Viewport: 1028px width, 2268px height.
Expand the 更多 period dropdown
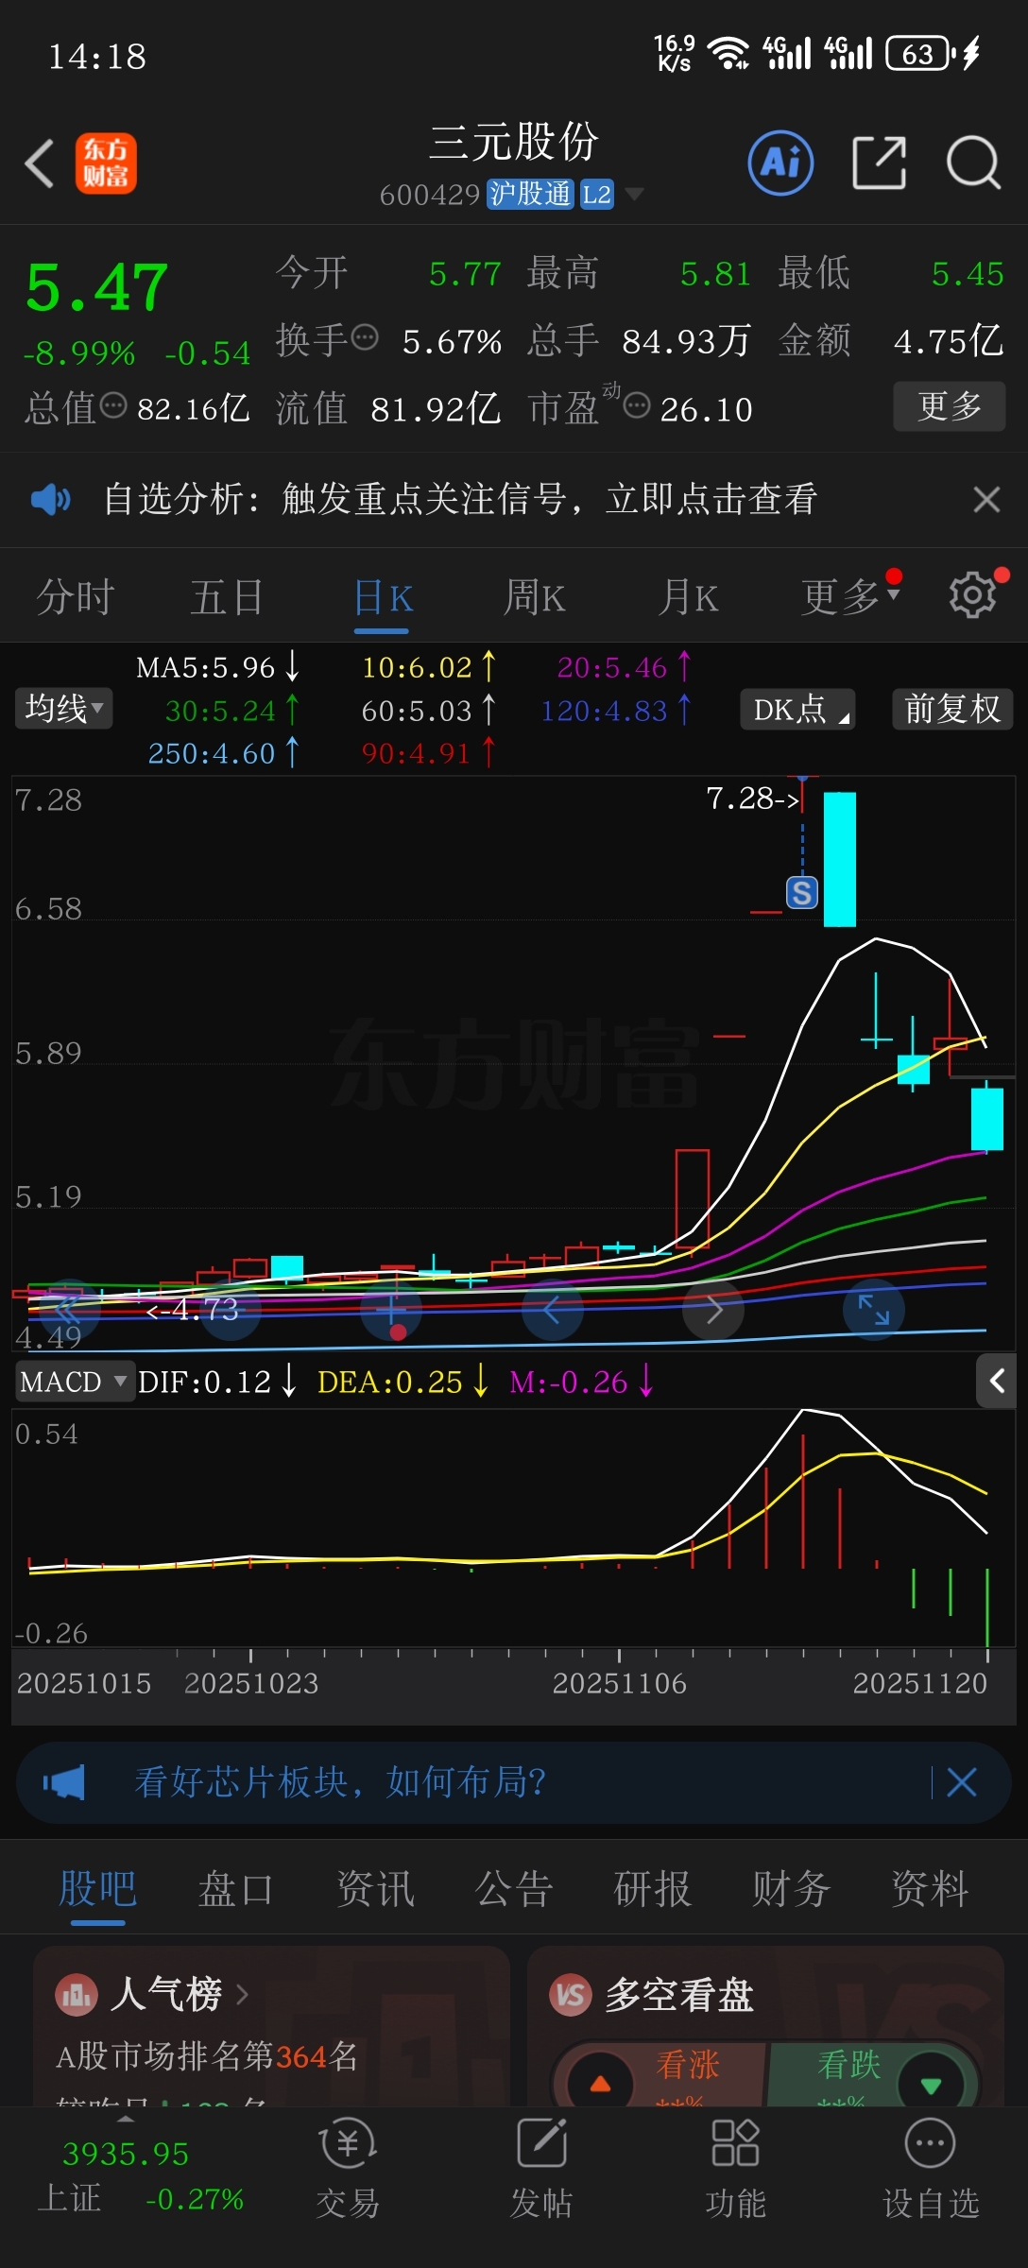pos(849,597)
